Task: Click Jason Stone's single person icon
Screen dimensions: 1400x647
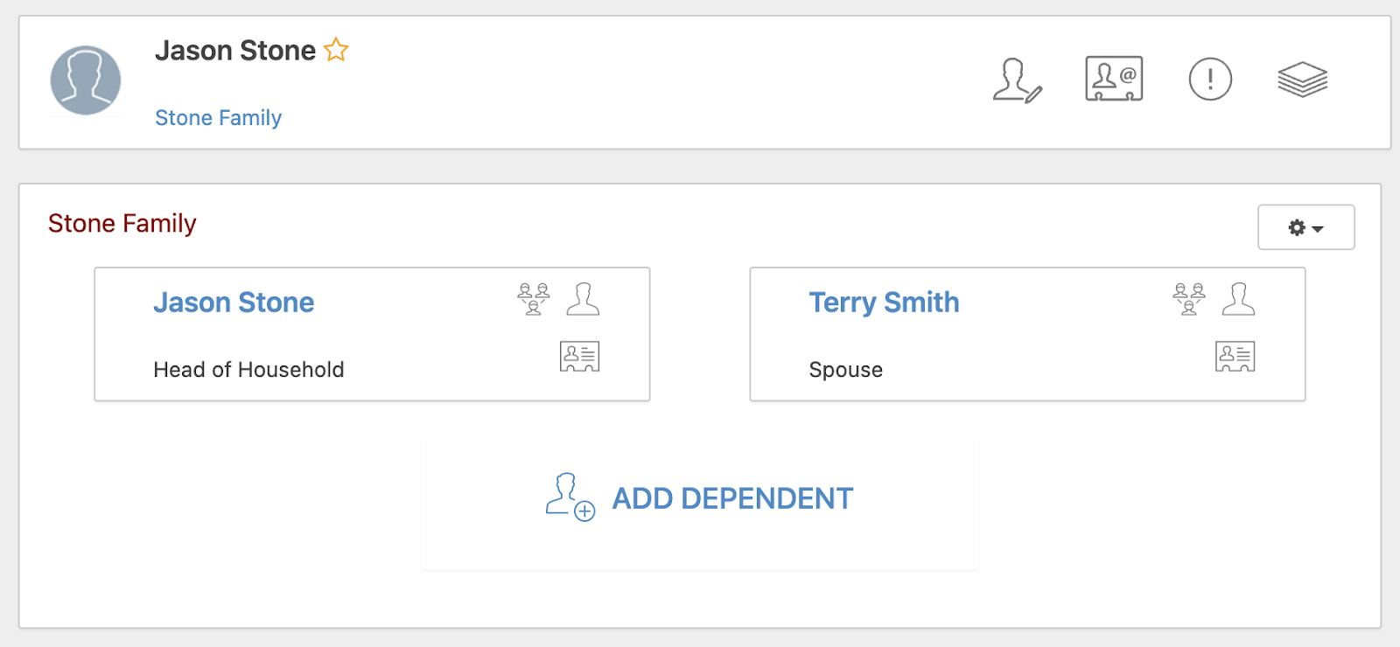Action: (x=583, y=299)
